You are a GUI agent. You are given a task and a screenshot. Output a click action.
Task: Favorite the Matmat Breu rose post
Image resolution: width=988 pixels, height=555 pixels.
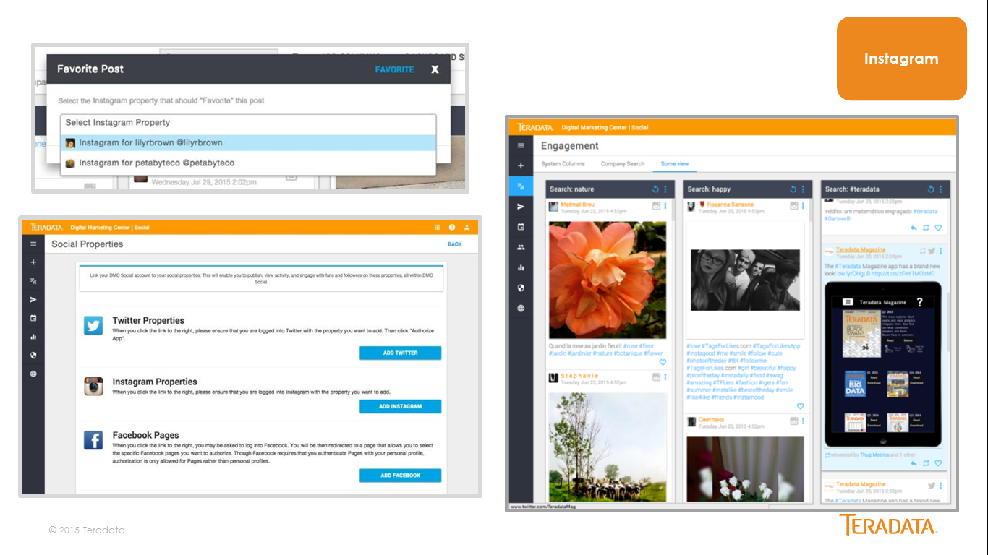click(663, 362)
